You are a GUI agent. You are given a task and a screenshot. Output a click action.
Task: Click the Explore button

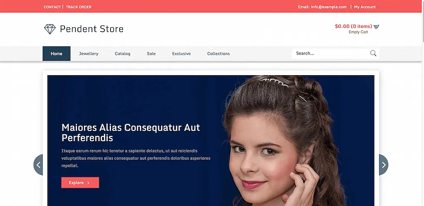pos(80,182)
